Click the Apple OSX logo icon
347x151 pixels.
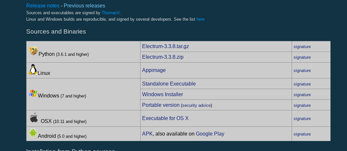(34, 117)
